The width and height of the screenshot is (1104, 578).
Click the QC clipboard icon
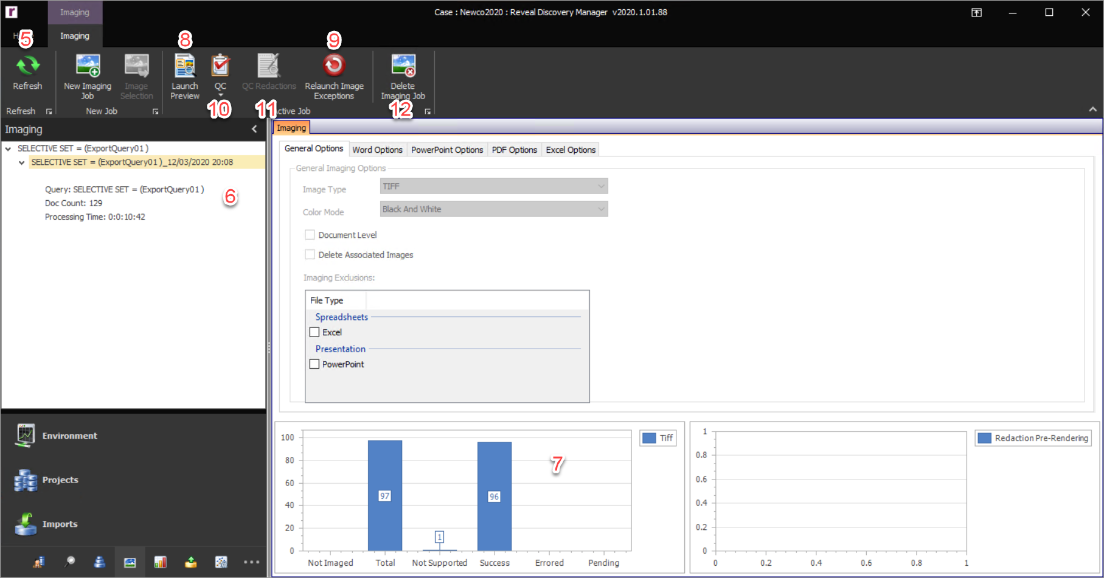click(220, 66)
